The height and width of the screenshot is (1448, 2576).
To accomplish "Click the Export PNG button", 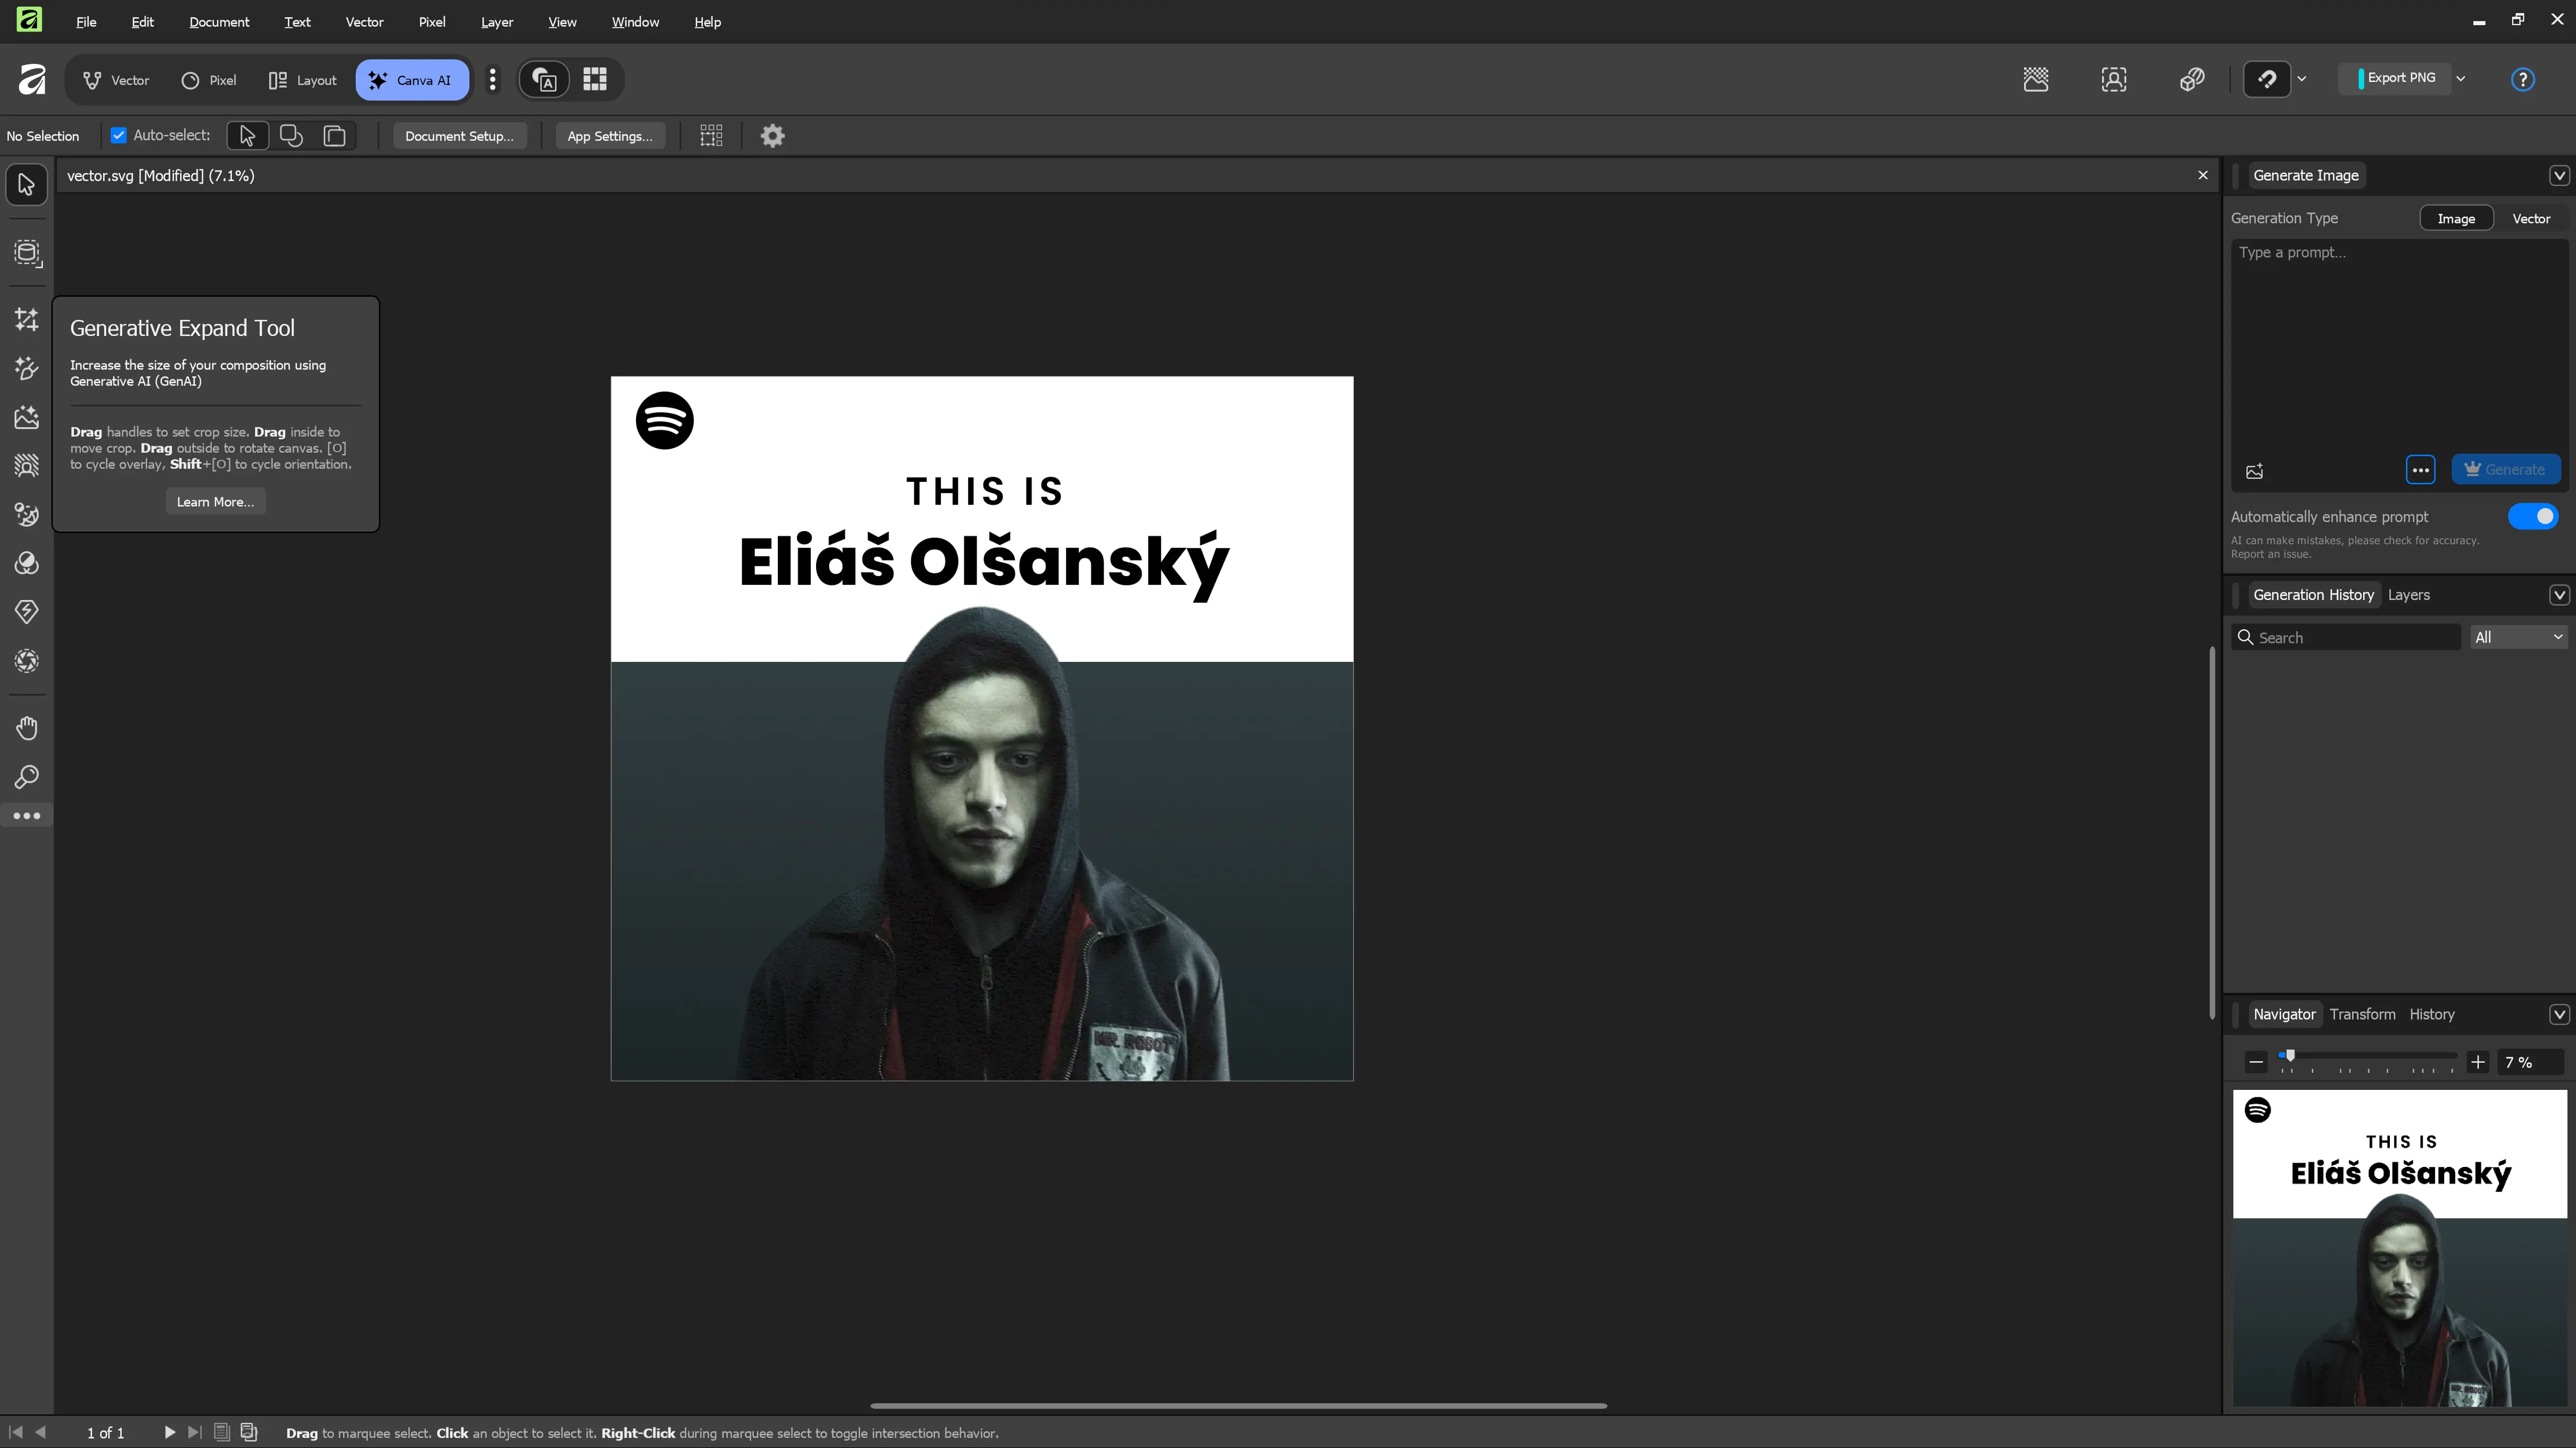I will click(2396, 78).
